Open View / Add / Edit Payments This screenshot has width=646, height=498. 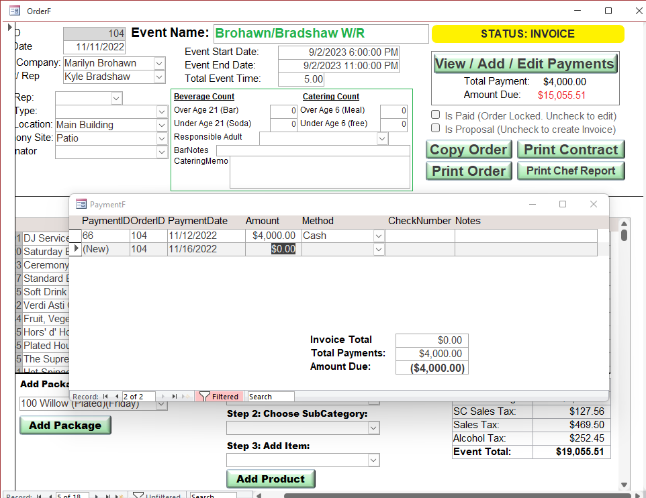[x=524, y=64]
